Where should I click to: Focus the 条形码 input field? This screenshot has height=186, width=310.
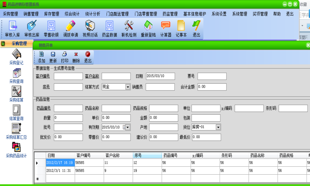[293, 108]
